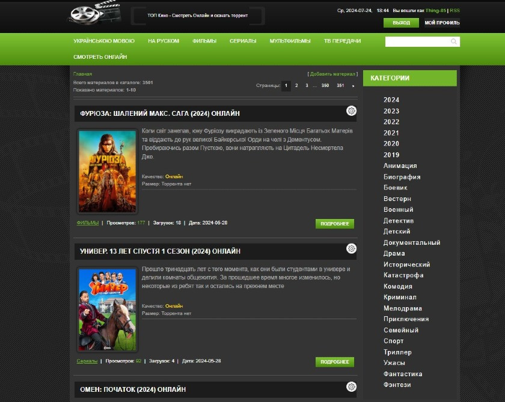Open gear settings for Универ post
The image size is (505, 402).
tap(351, 248)
